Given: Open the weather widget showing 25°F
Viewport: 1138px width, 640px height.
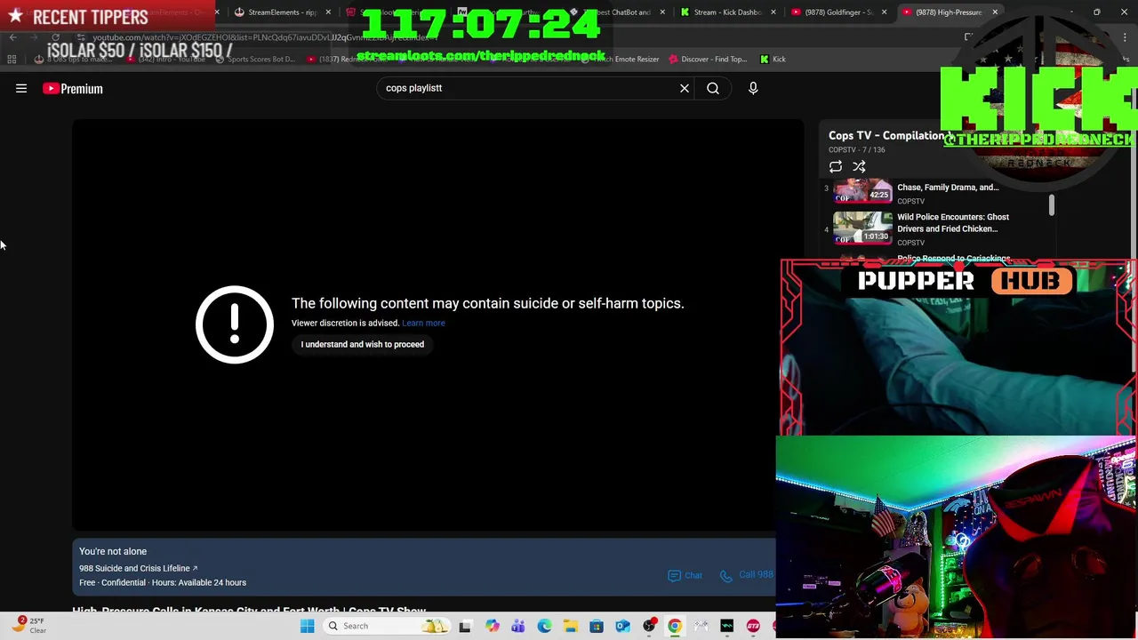Looking at the screenshot, I should pos(28,626).
